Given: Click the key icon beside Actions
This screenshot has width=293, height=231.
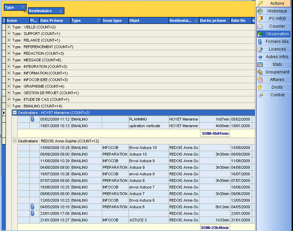Looking at the screenshot, I should tap(260, 3).
